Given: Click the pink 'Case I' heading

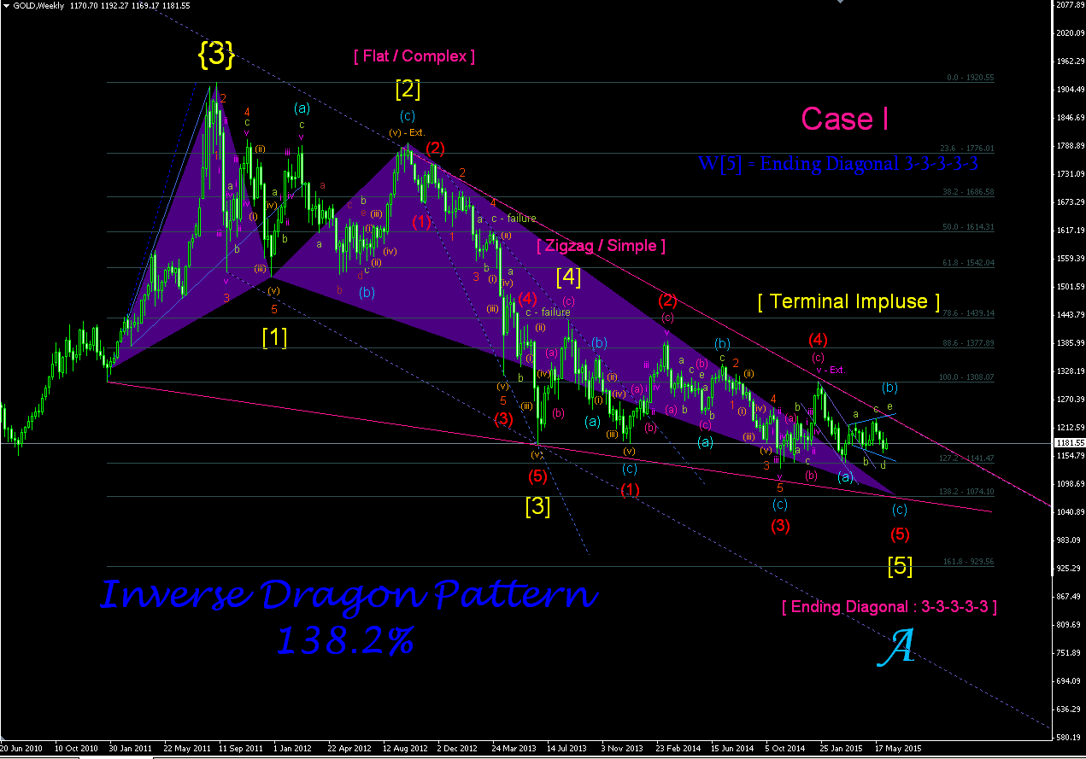Looking at the screenshot, I should pyautogui.click(x=844, y=119).
